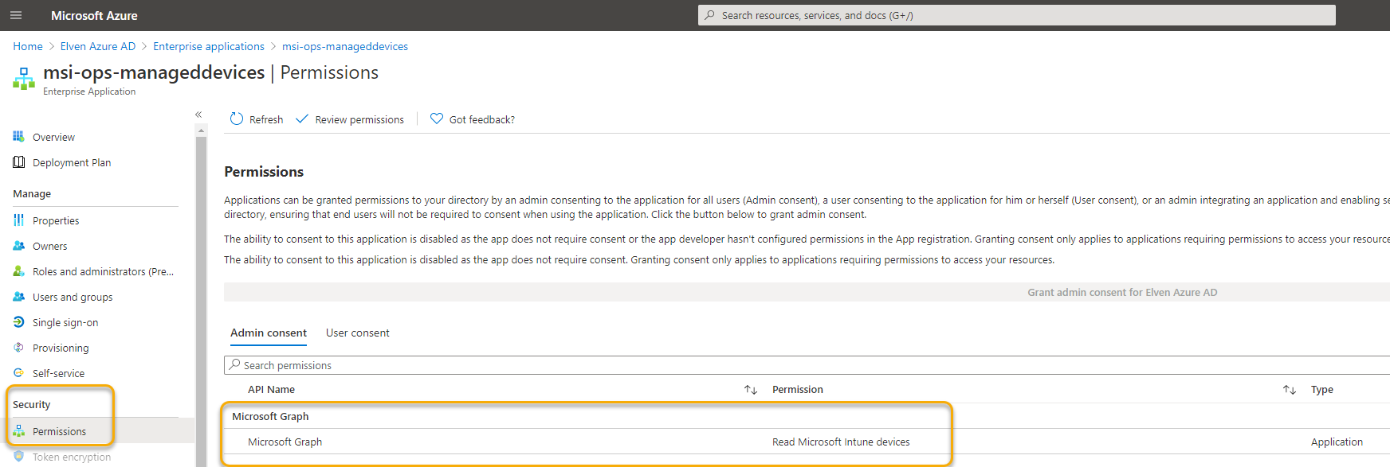Click the Read Microsoft Intune devices permission

click(841, 442)
